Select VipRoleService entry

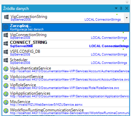(66, 86)
